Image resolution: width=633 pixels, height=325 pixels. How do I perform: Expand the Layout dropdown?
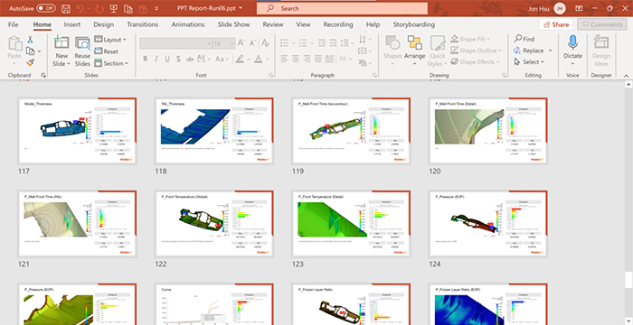coord(110,40)
